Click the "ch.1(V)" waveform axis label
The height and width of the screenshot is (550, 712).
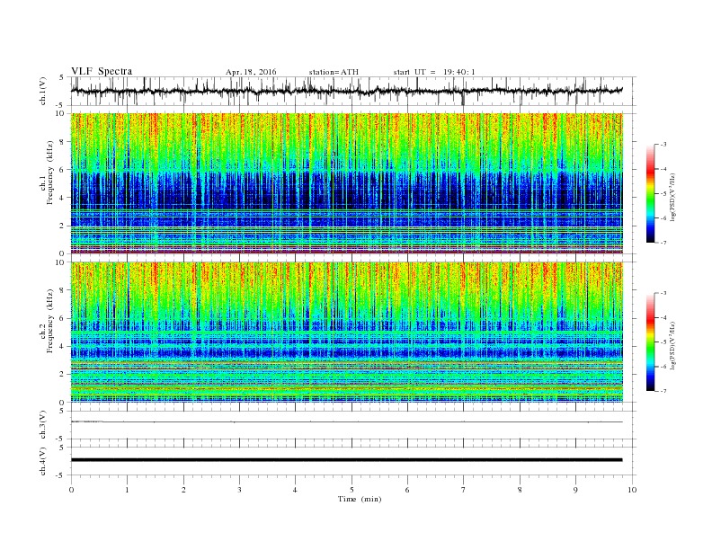click(43, 91)
